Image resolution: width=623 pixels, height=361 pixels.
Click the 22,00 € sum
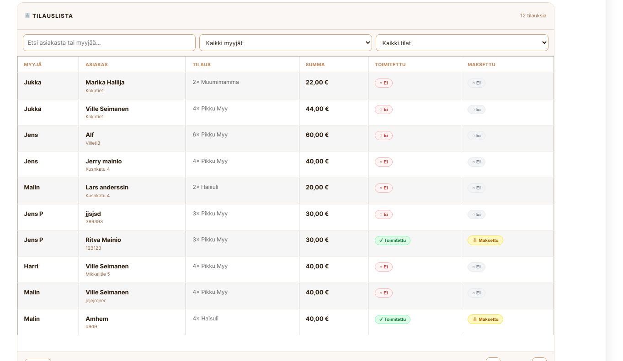pos(317,83)
